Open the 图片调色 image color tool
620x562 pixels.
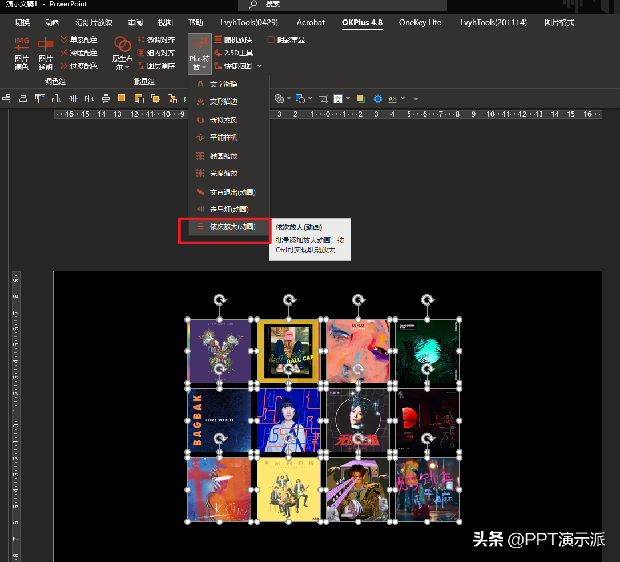[21, 53]
